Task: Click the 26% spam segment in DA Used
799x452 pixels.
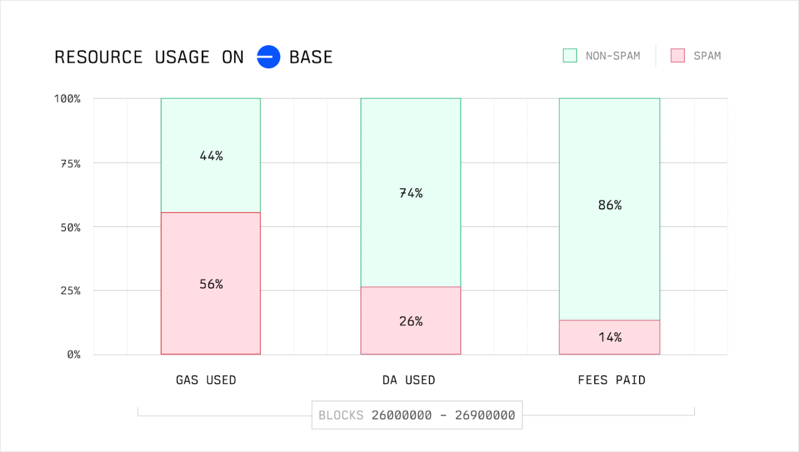Action: click(411, 321)
